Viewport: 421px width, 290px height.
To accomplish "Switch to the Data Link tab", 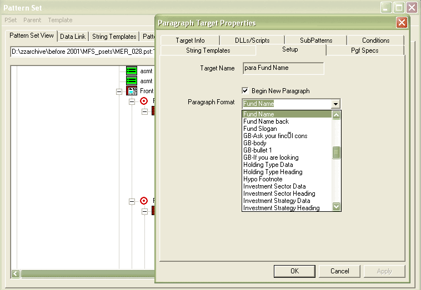I will pyautogui.click(x=73, y=37).
